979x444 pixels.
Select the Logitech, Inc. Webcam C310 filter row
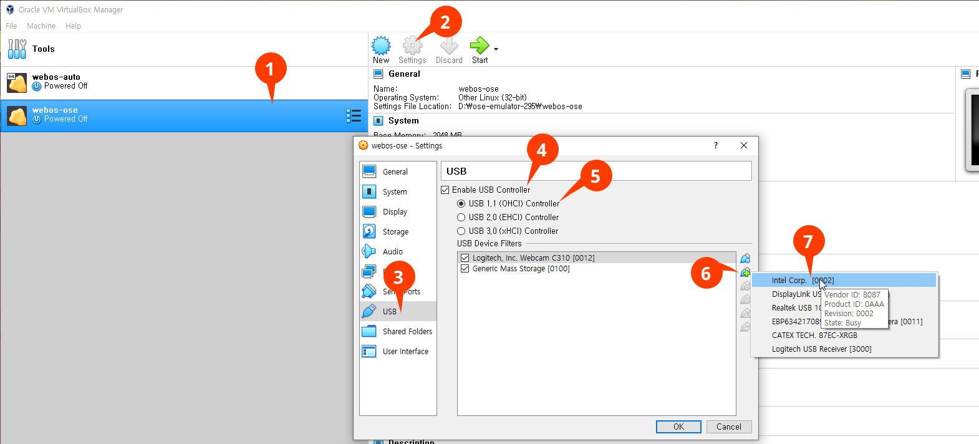[x=597, y=258]
